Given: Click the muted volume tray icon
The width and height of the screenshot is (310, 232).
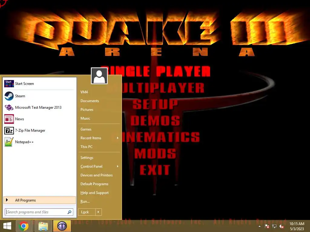Looking at the screenshot, I should pyautogui.click(x=282, y=226).
